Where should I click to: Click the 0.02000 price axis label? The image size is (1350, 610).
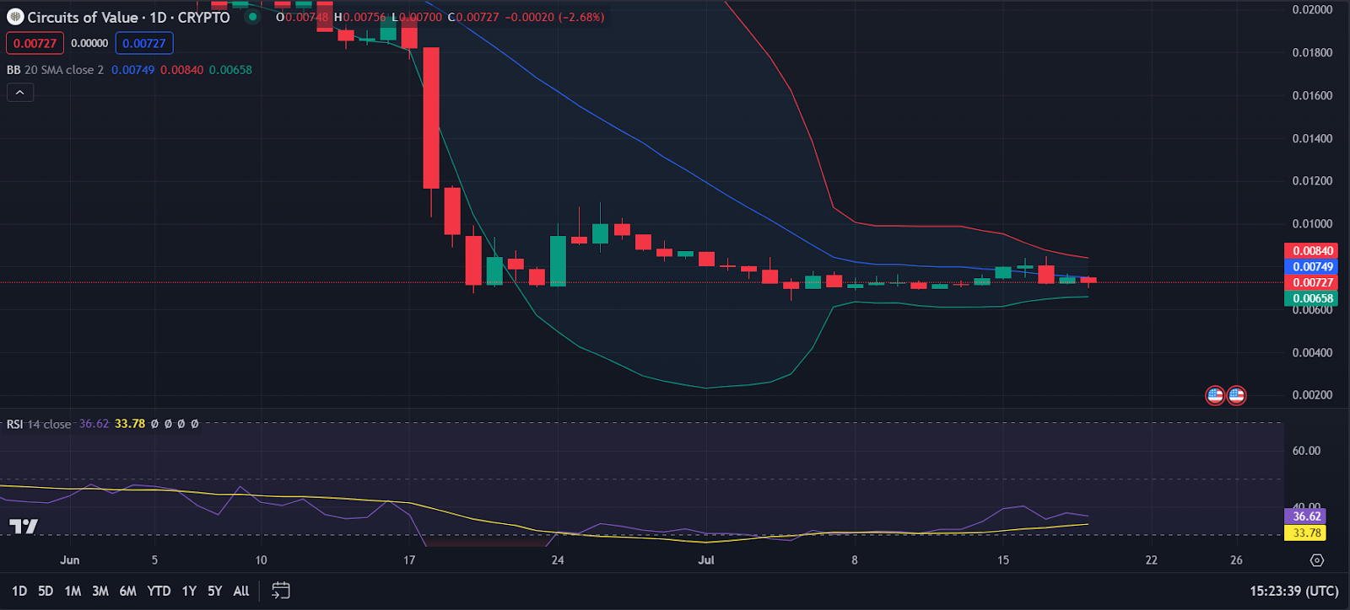1312,10
